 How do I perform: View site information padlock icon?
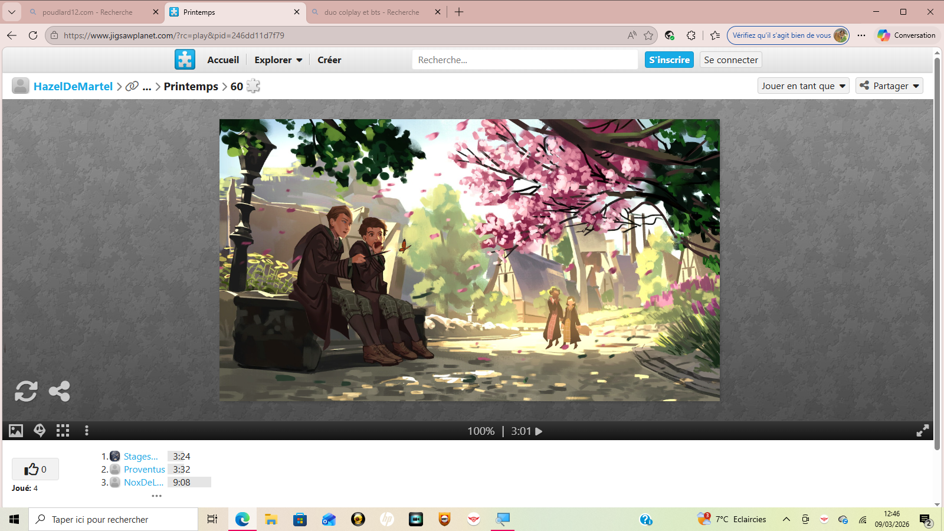[54, 35]
